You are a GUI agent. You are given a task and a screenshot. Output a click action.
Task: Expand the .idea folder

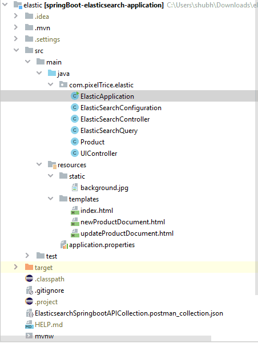(16, 16)
